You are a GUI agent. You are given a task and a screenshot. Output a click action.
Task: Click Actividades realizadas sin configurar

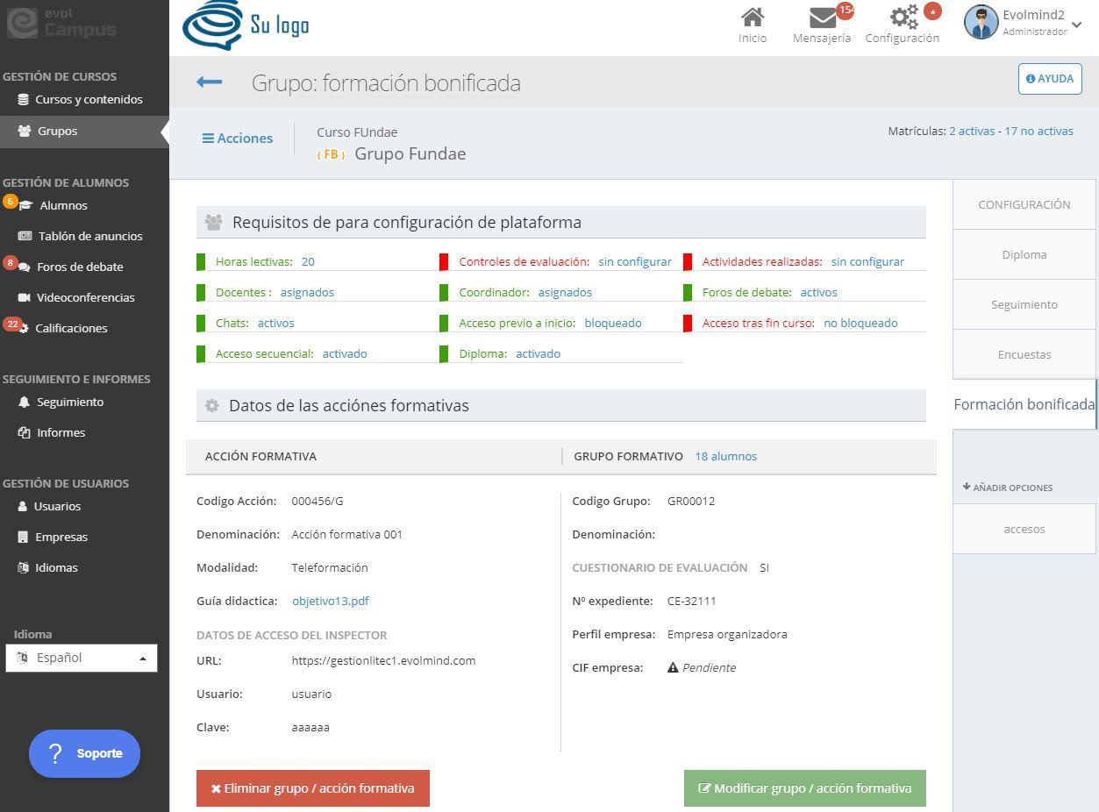pos(867,261)
